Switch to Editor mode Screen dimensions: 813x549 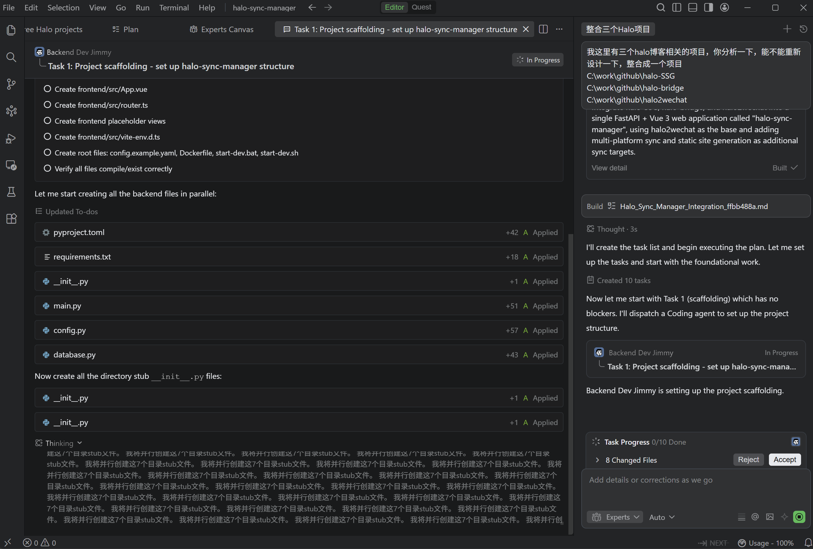(x=394, y=7)
